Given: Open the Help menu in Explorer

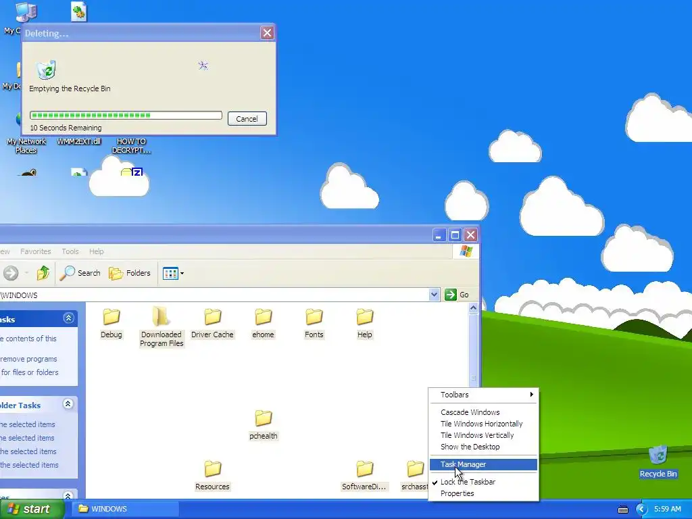Looking at the screenshot, I should (x=96, y=251).
